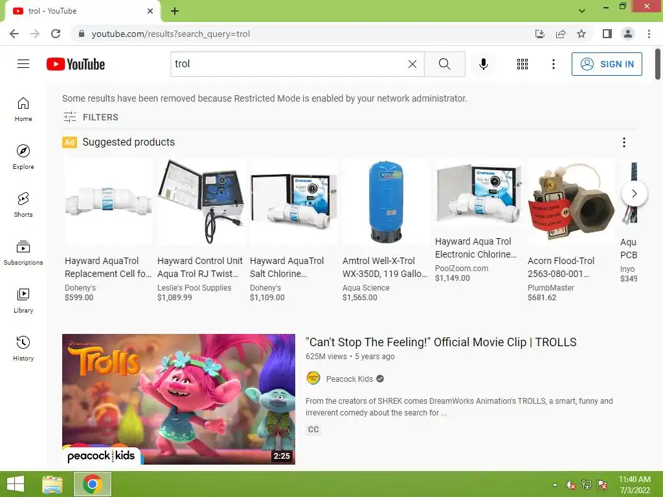Viewport: 663px width, 497px height.
Task: Open the Windows Start menu
Action: coord(16,484)
